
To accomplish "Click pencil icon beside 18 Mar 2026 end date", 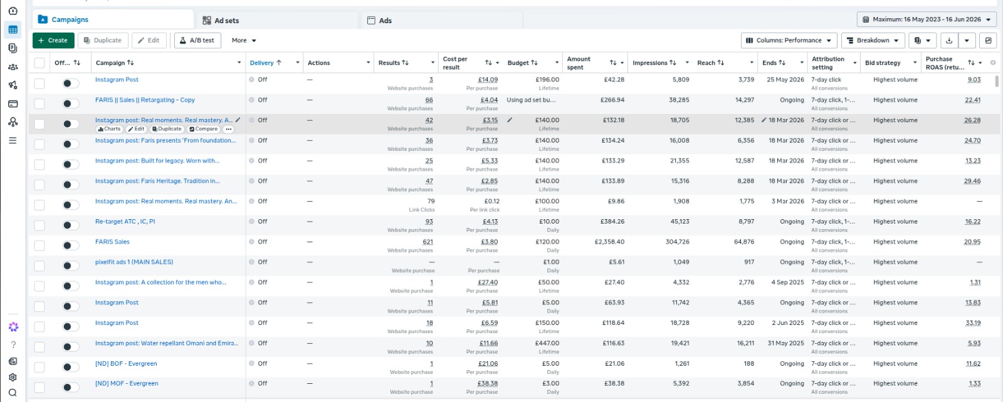I will coord(764,120).
